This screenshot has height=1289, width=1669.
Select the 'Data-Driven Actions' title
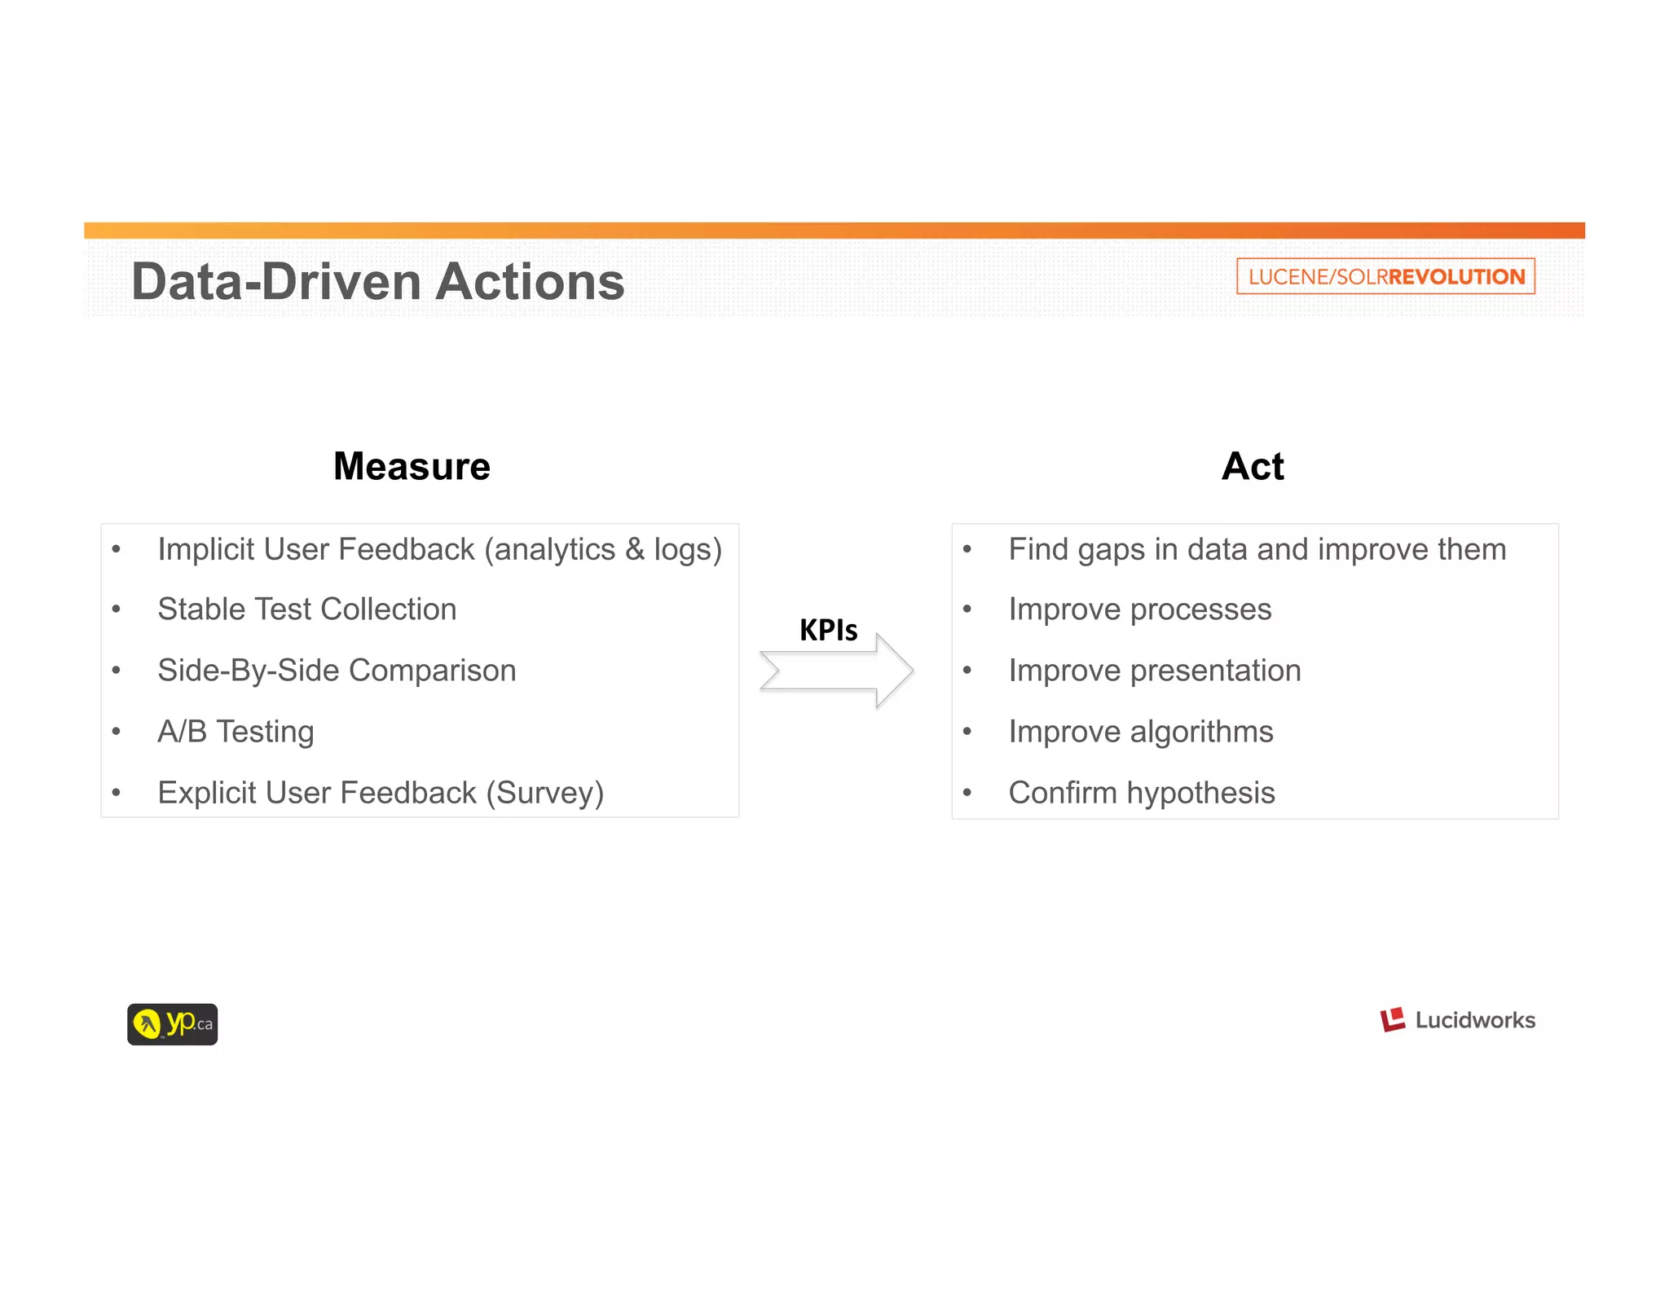[378, 282]
